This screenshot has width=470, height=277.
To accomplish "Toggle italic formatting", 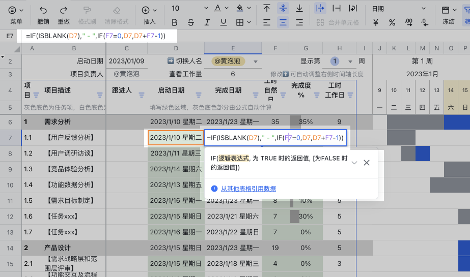I will click(x=207, y=22).
